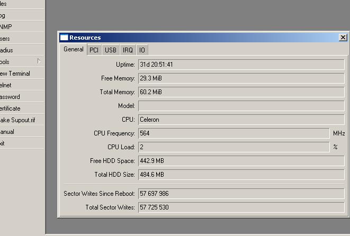Click the Total Memory value 60.2 MiB
The image size is (350, 236).
pos(241,92)
